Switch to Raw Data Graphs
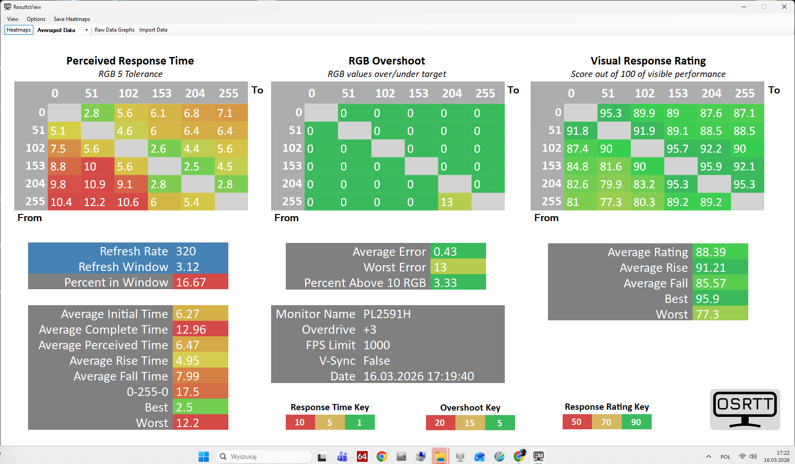 pos(114,30)
